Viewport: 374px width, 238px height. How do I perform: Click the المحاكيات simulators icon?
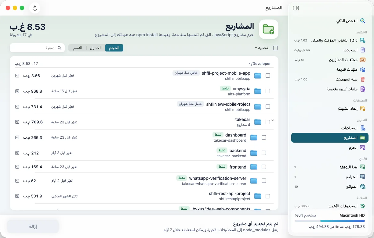(363, 128)
